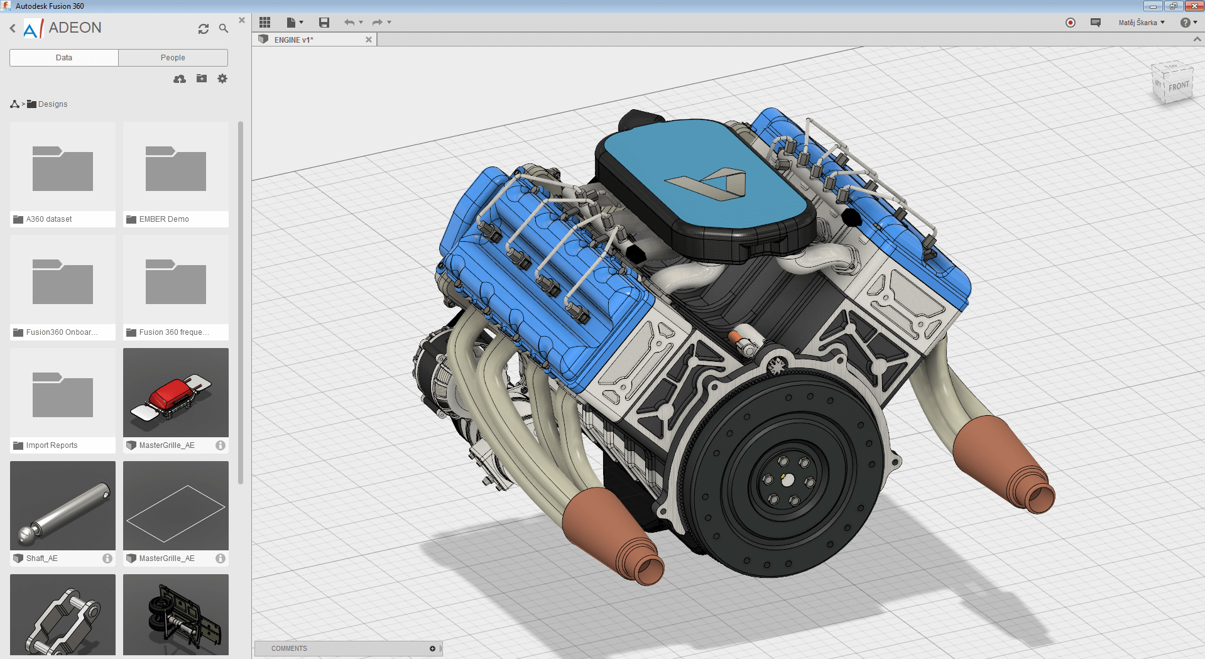Show info for Shaft_AE

[x=107, y=558]
